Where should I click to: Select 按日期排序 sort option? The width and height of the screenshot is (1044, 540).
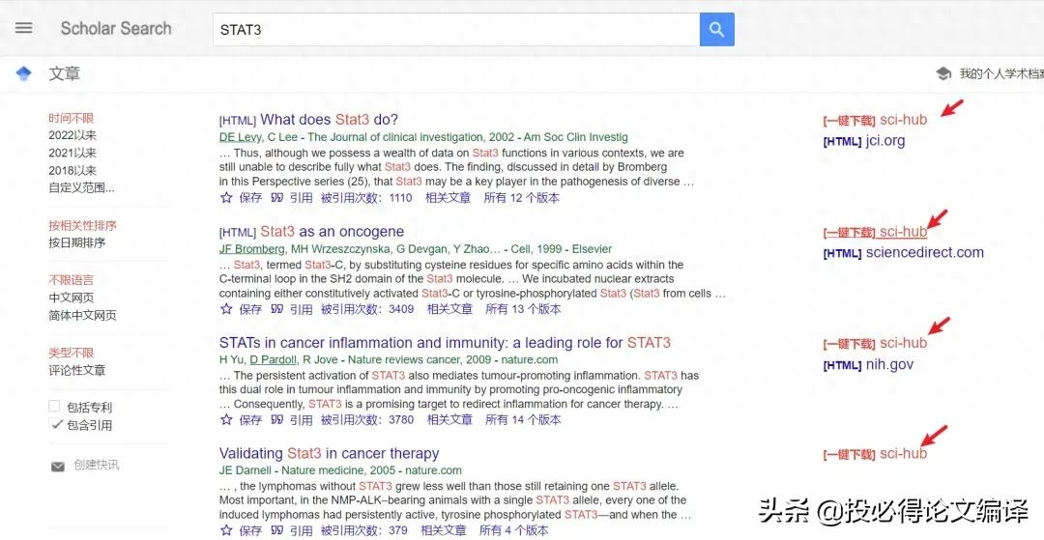[x=76, y=242]
